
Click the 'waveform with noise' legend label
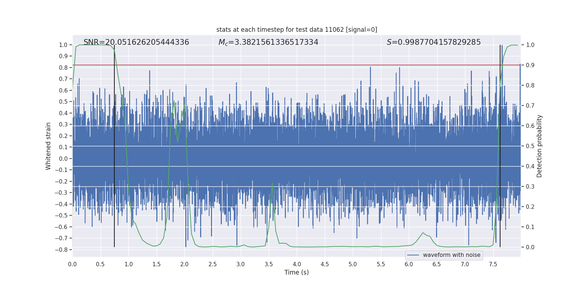(451, 255)
